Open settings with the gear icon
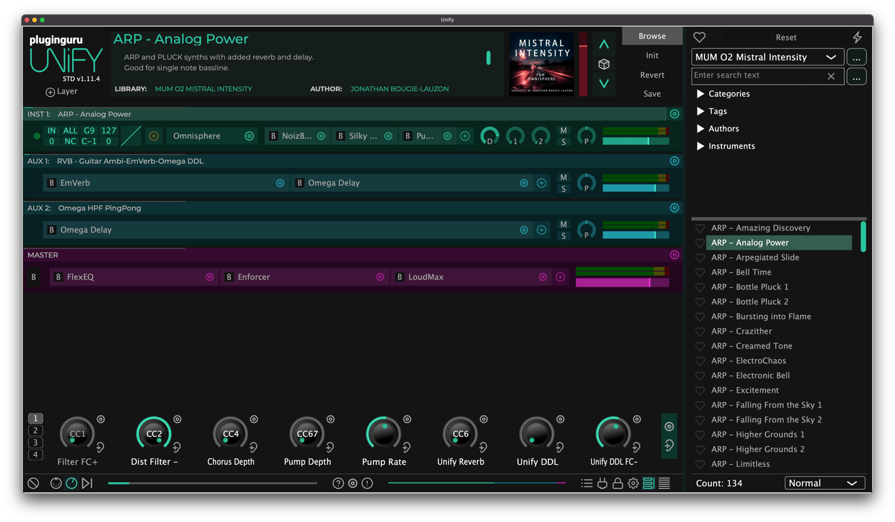This screenshot has height=522, width=895. coord(633,483)
